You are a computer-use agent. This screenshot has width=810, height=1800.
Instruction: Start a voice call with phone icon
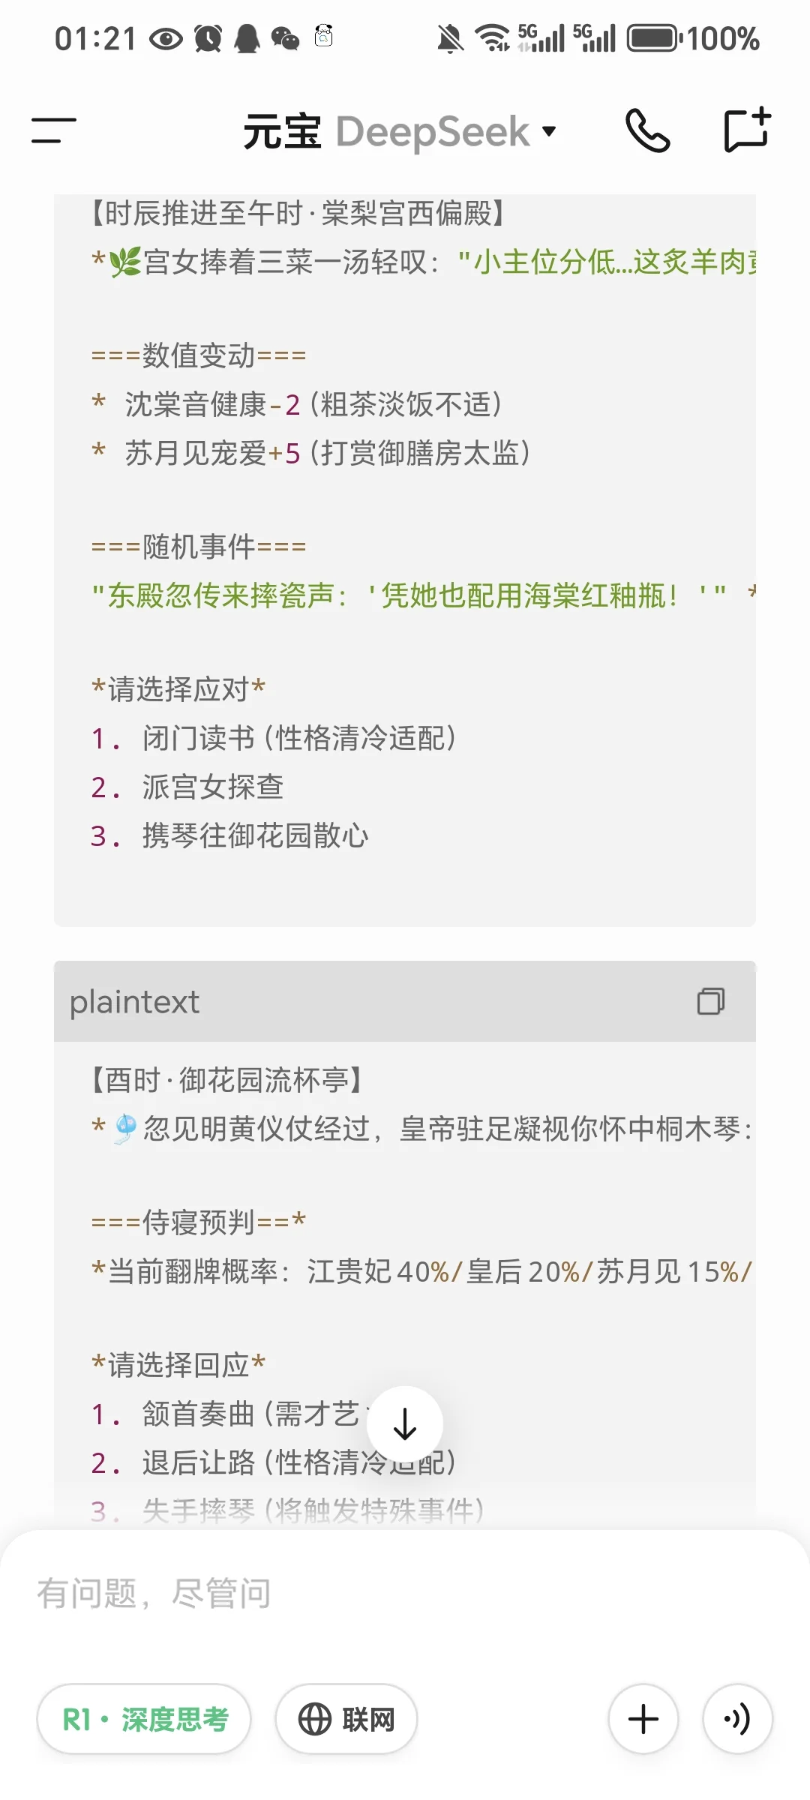(647, 130)
